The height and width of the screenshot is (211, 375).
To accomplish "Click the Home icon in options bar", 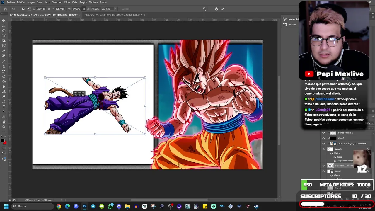I will pyautogui.click(x=5, y=9).
